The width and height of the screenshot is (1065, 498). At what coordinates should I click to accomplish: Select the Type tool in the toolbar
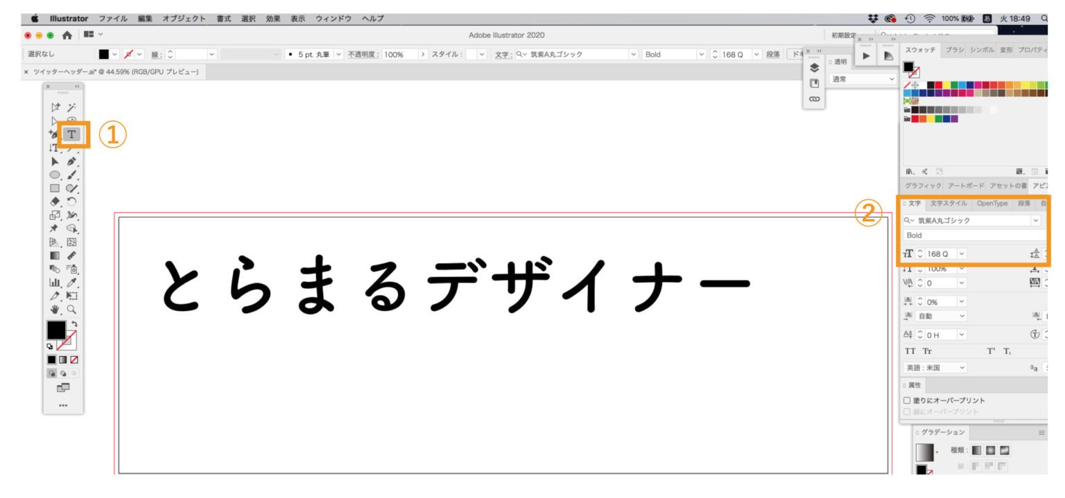pos(71,134)
